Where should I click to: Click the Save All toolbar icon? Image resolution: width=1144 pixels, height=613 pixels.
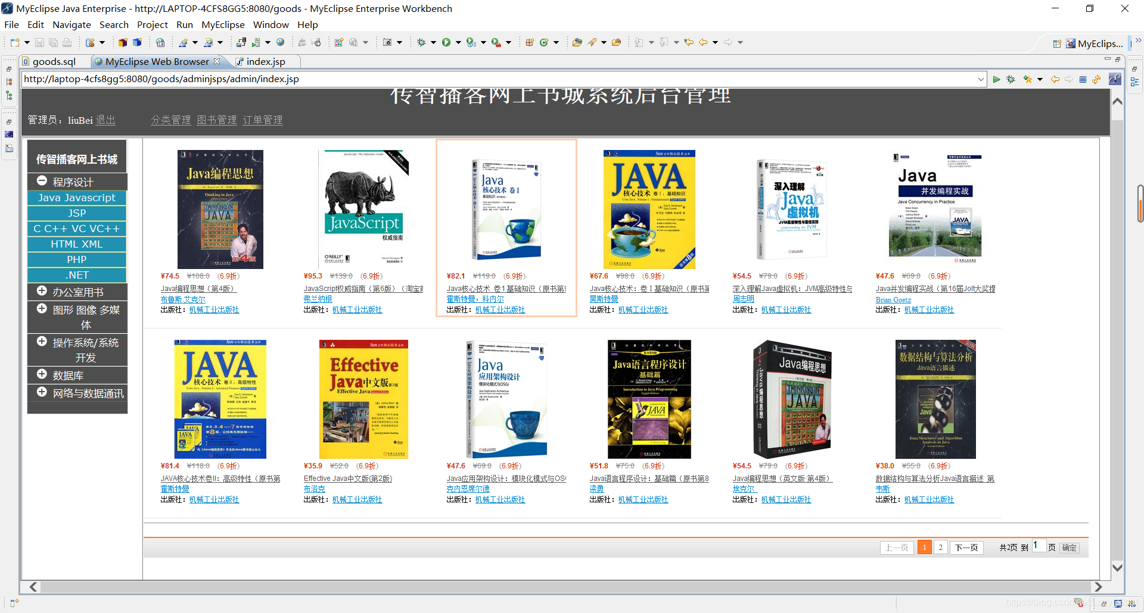point(53,42)
